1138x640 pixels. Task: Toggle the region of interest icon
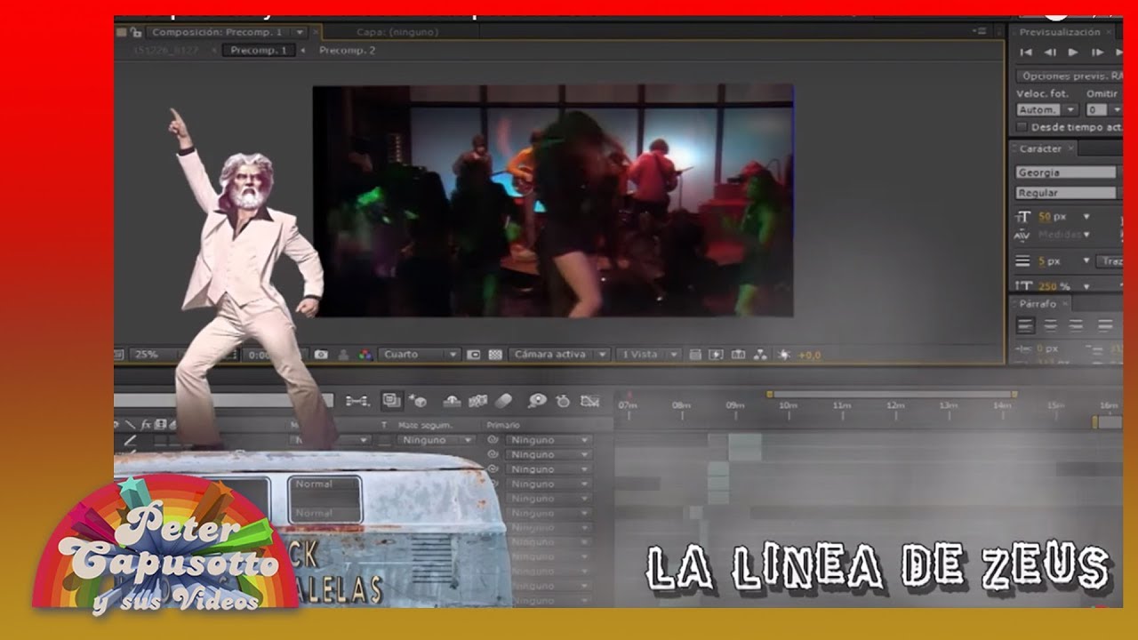click(474, 355)
